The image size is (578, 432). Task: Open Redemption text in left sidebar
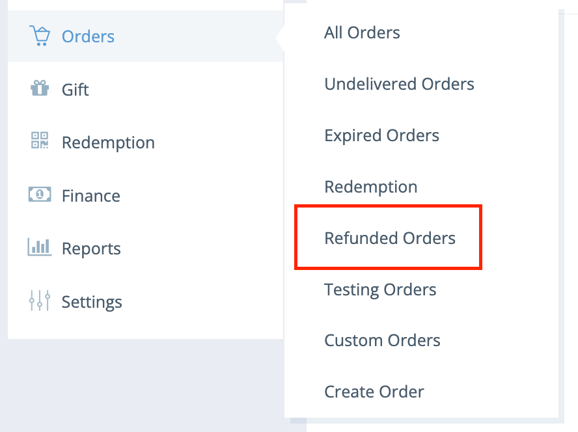[108, 142]
